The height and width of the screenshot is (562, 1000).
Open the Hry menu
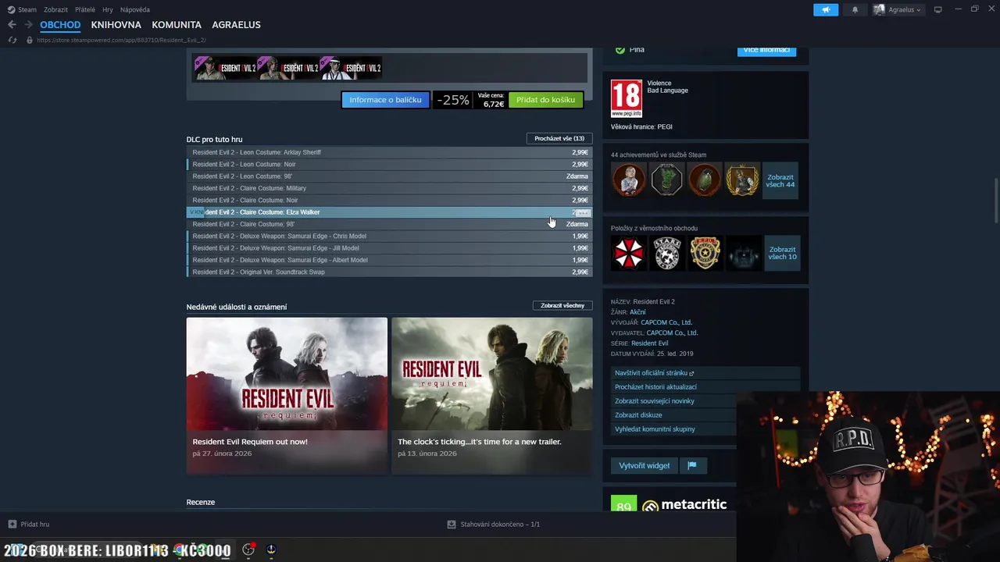[x=108, y=9]
